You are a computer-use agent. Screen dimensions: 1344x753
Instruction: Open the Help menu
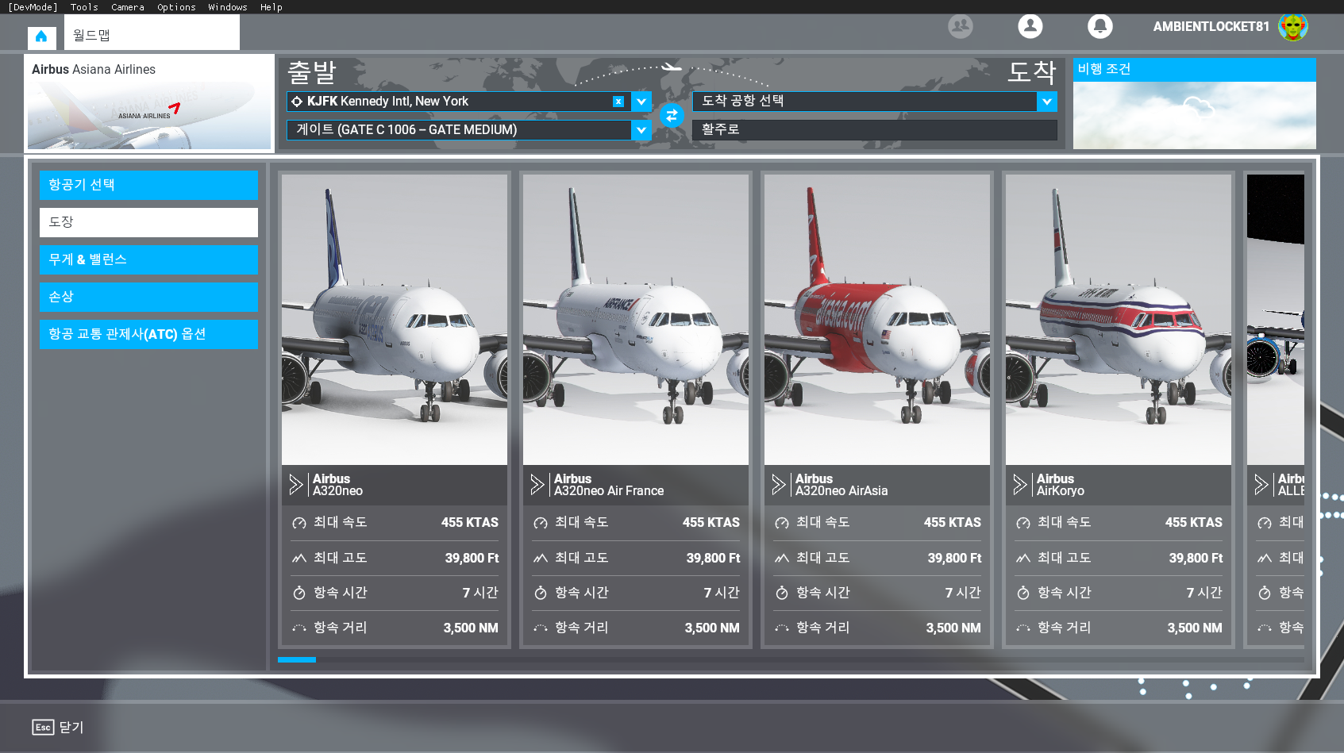coord(271,7)
